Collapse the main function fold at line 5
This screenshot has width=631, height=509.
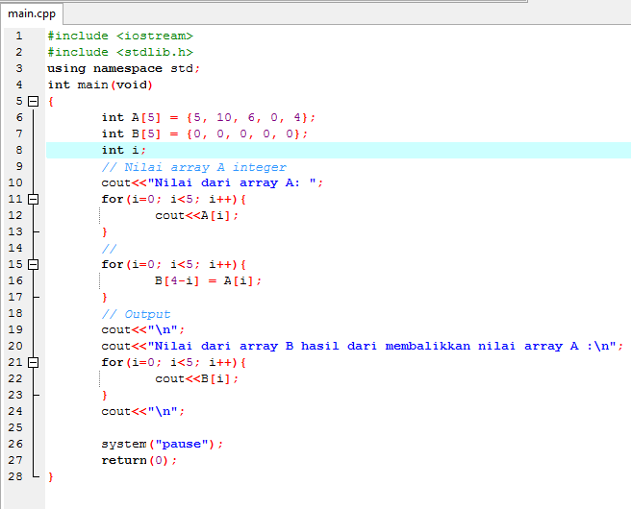(34, 101)
